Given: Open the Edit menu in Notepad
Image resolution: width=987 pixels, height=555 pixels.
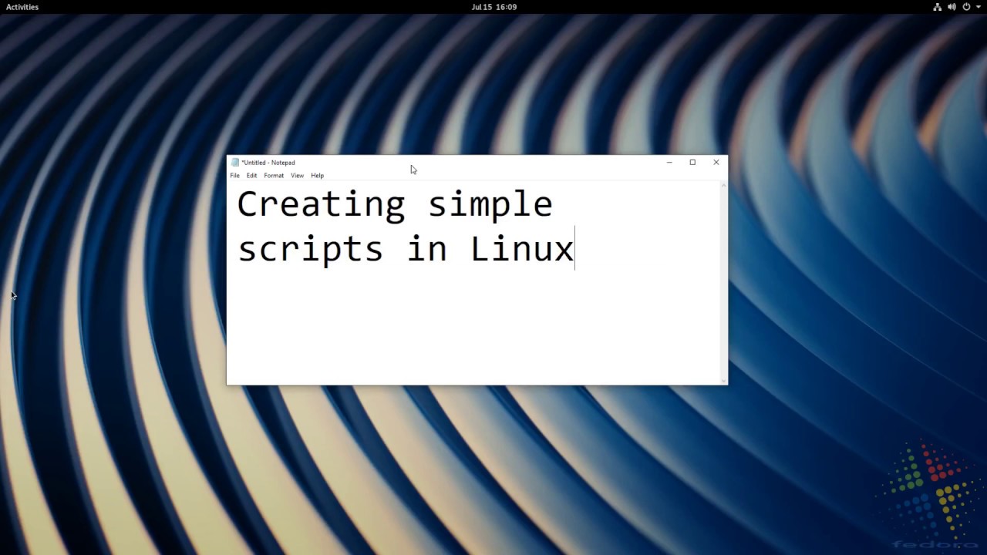Looking at the screenshot, I should 251,176.
